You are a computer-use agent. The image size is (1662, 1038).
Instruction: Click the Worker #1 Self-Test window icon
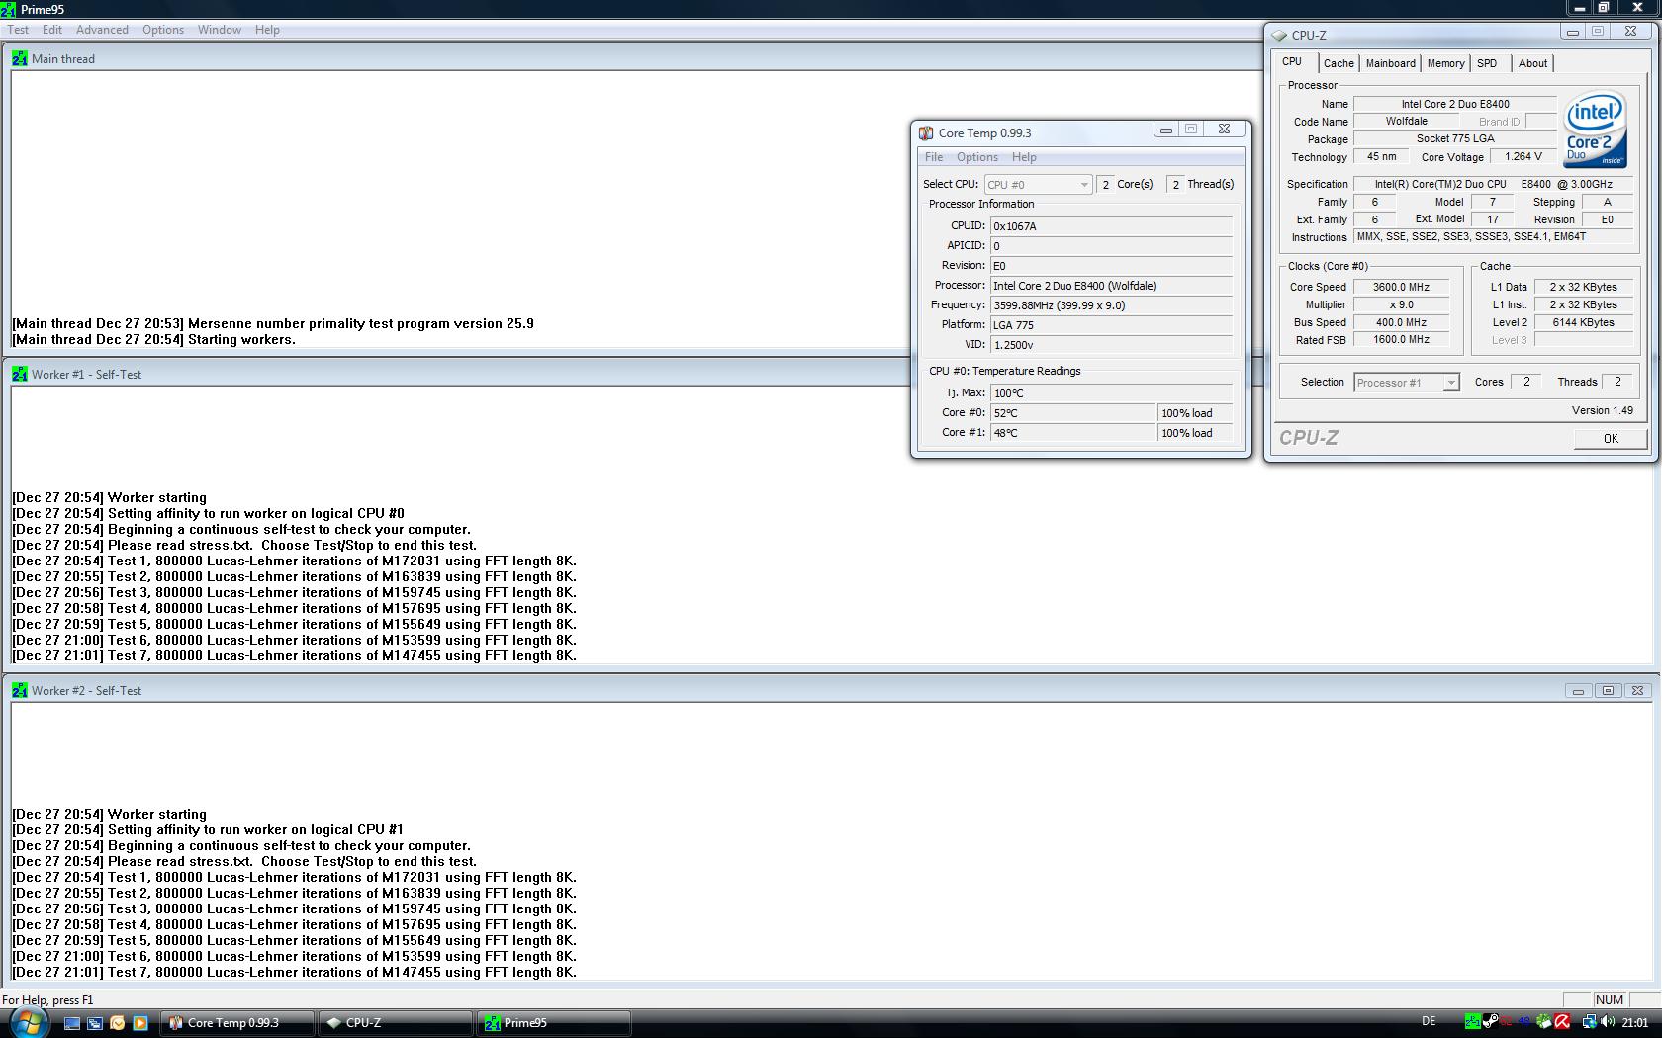click(x=20, y=374)
